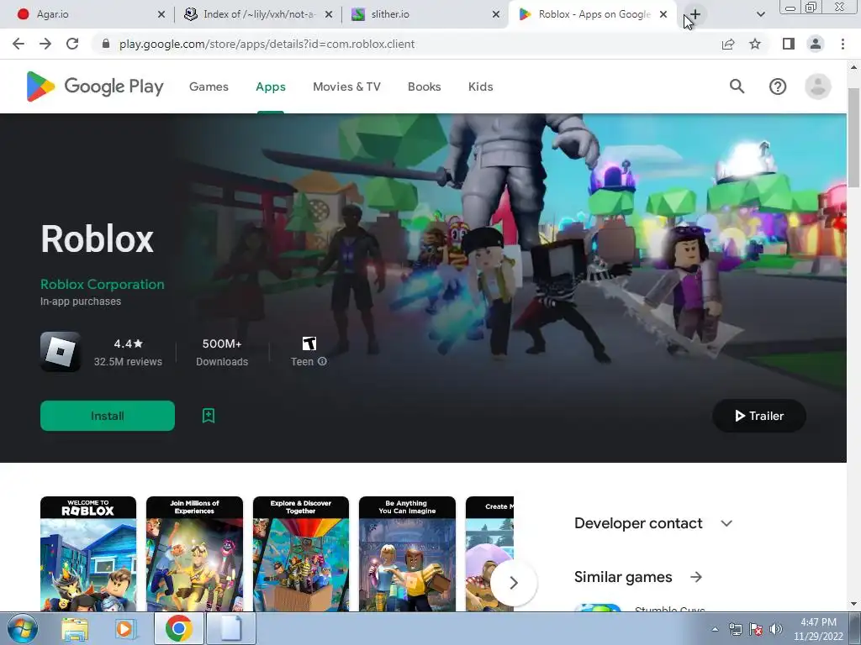Click the Similar games heading

click(623, 577)
